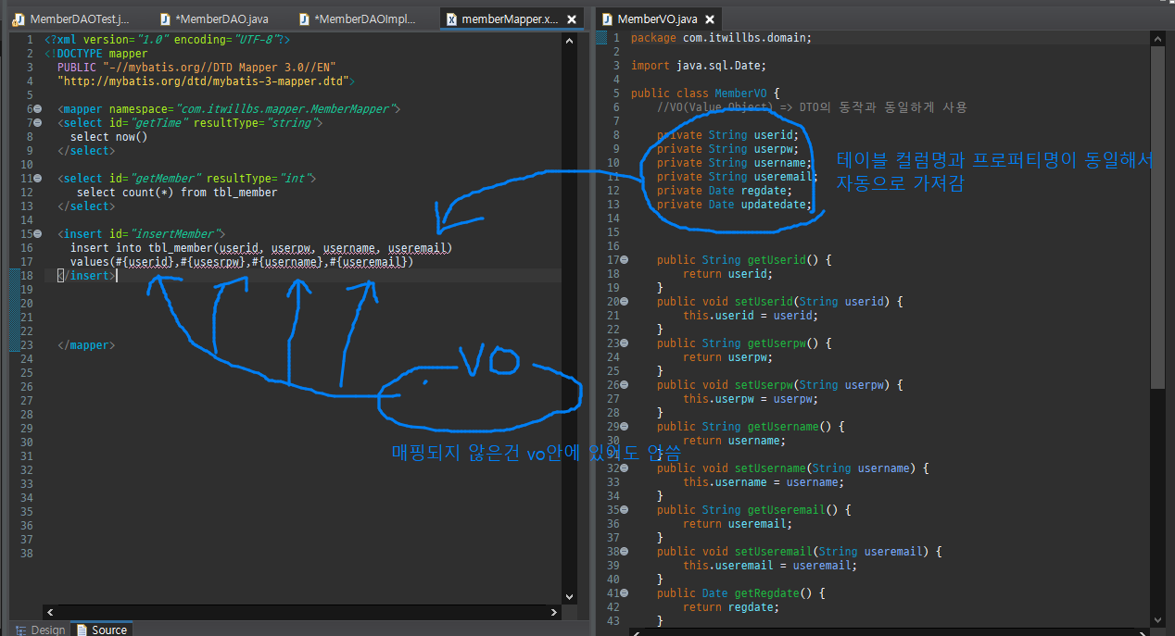Collapse the mapper element fold on line 6
The width and height of the screenshot is (1175, 636).
[x=38, y=109]
